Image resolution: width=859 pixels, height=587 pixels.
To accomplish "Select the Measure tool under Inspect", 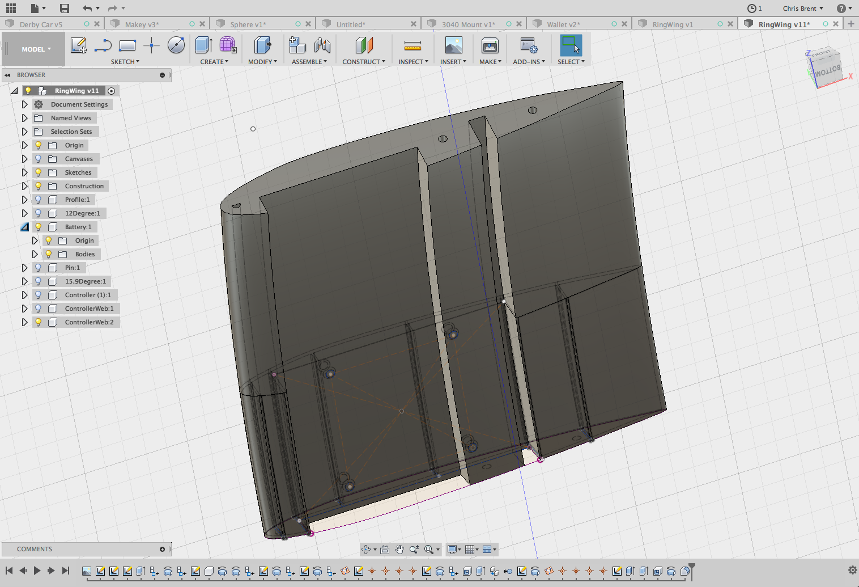I will [x=413, y=46].
